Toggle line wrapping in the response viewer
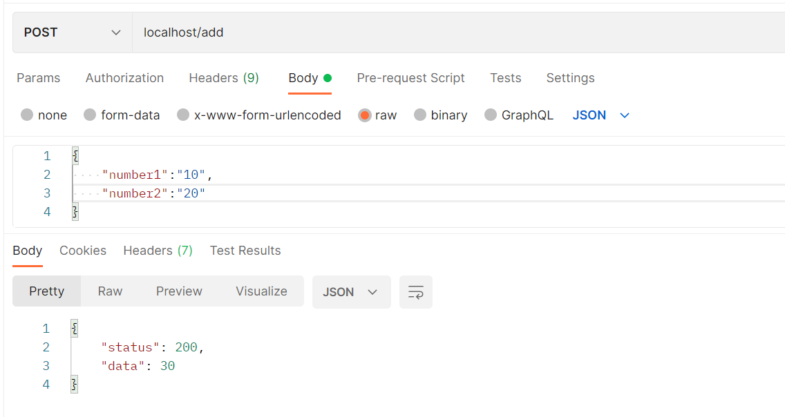 point(415,291)
